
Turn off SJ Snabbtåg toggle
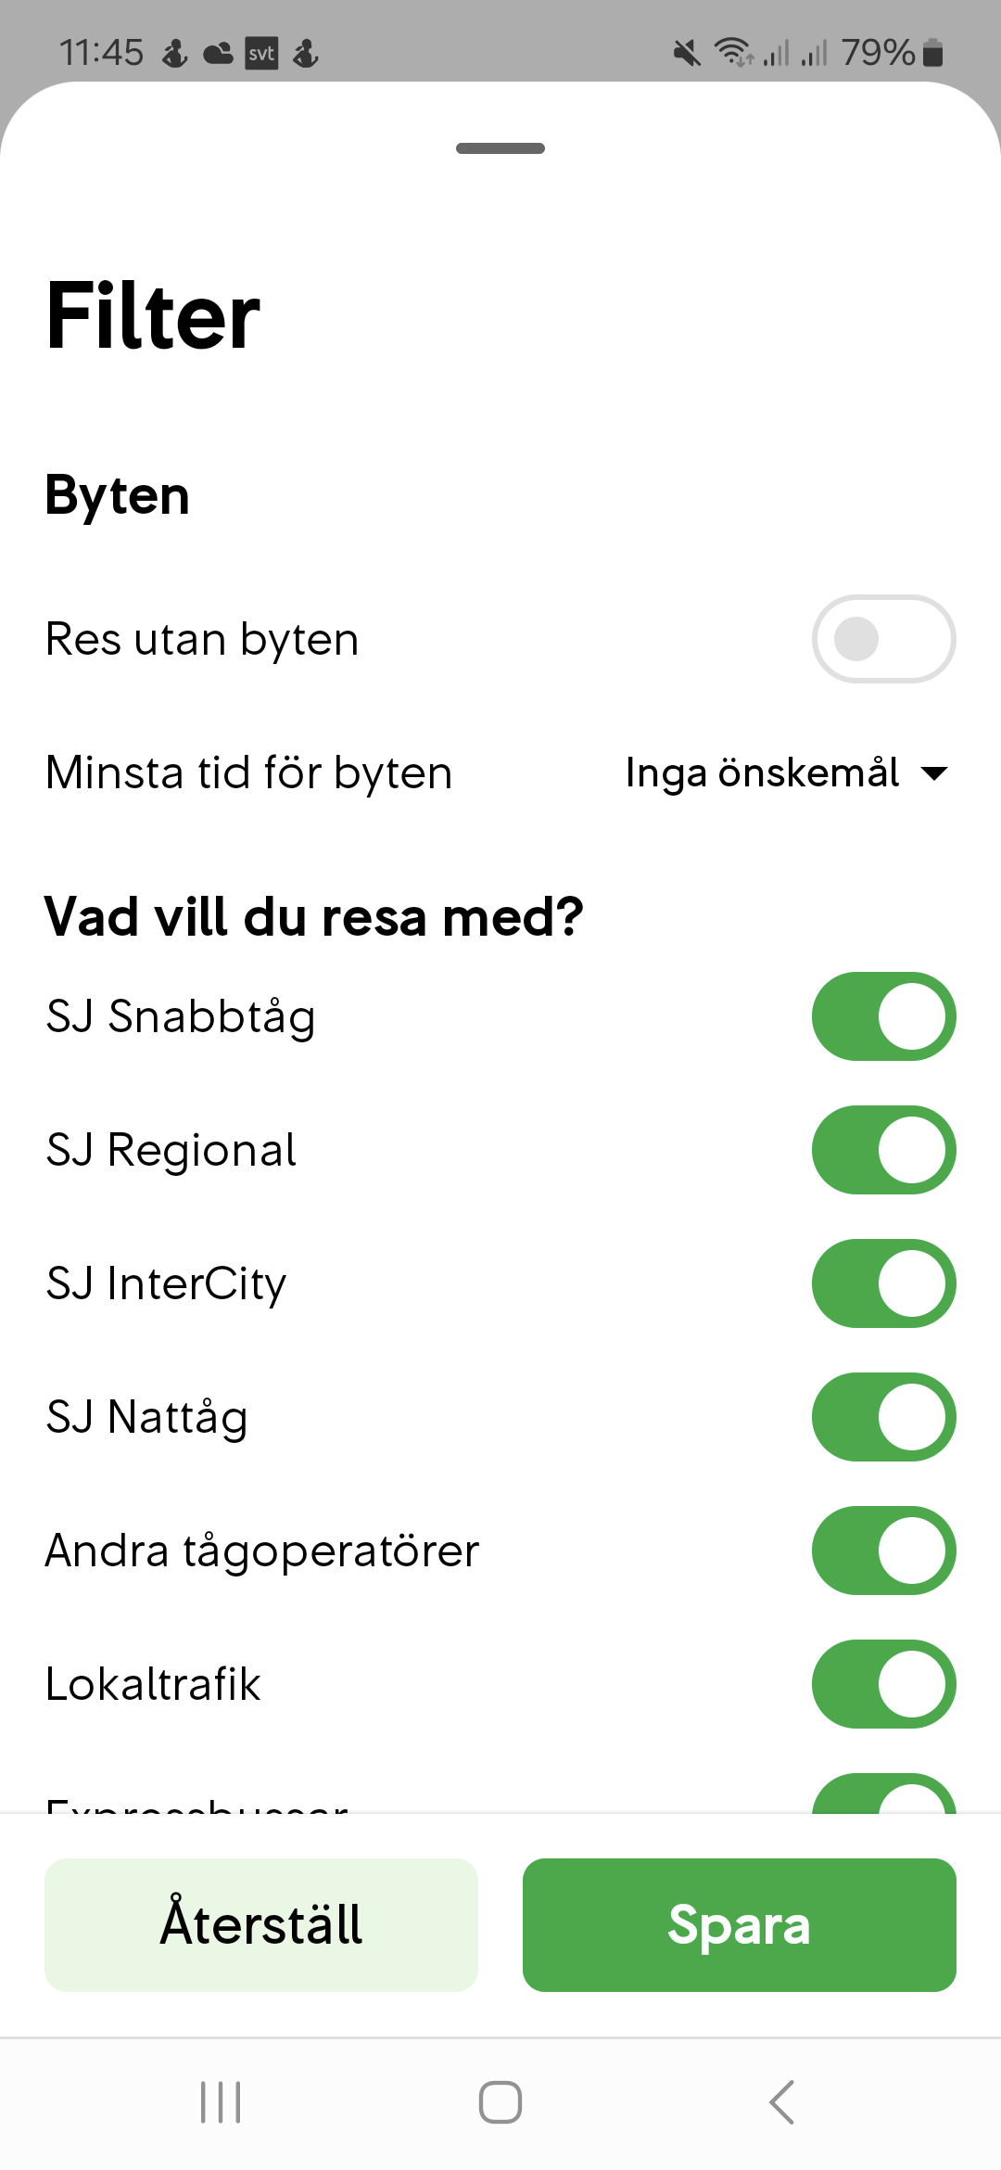tap(883, 1016)
